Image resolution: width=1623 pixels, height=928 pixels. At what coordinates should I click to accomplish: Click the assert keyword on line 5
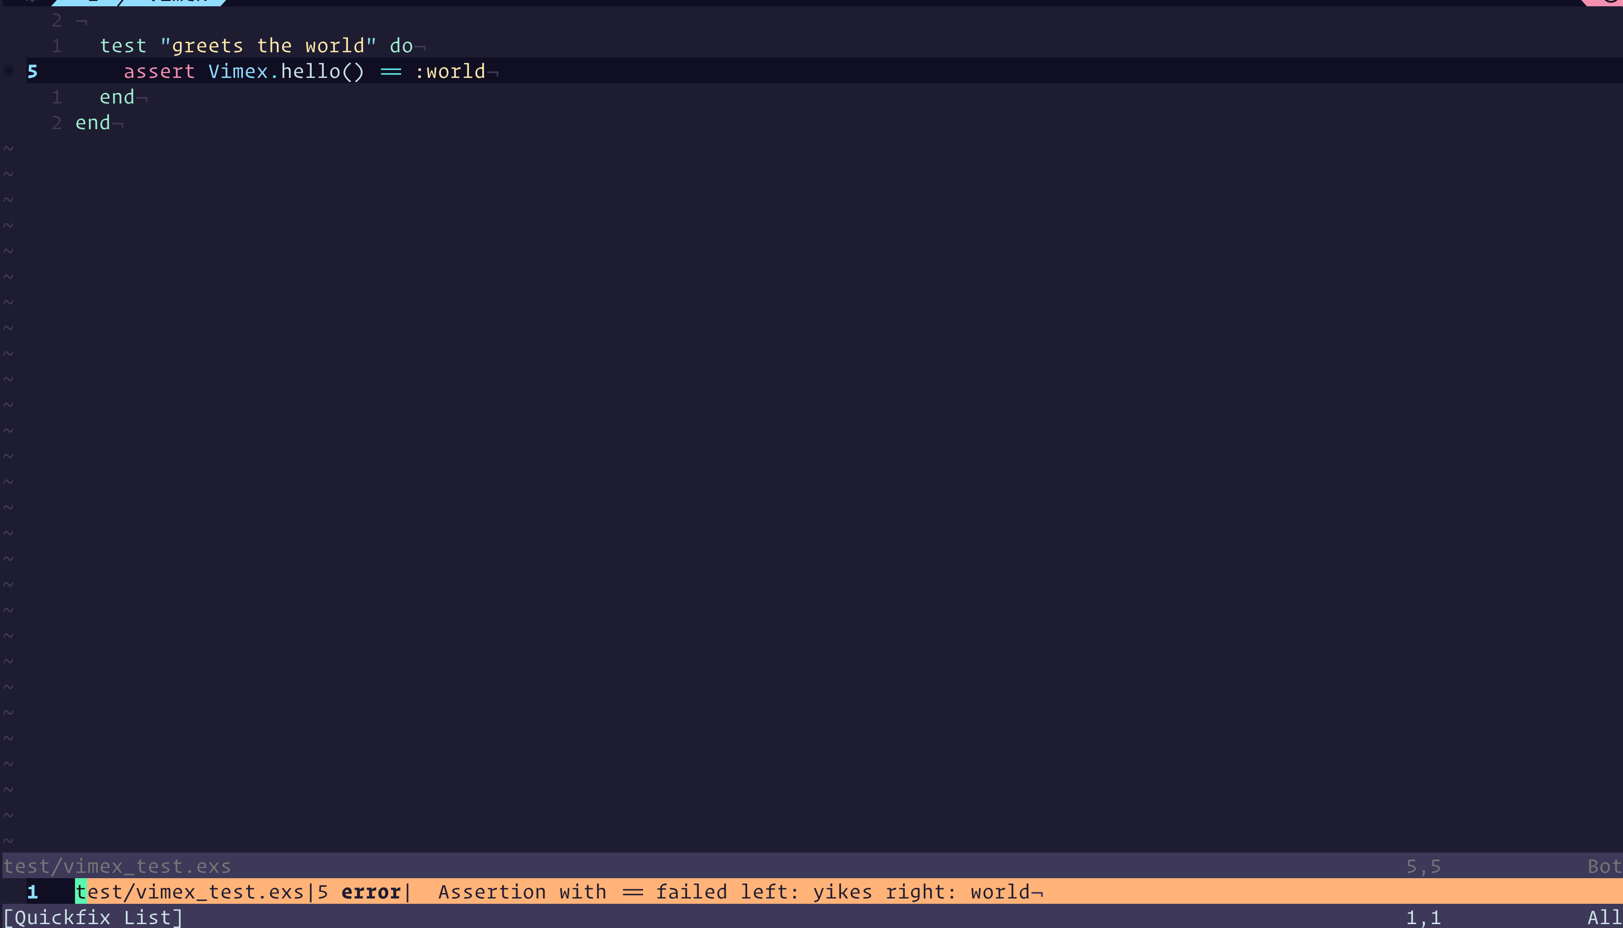pos(159,72)
